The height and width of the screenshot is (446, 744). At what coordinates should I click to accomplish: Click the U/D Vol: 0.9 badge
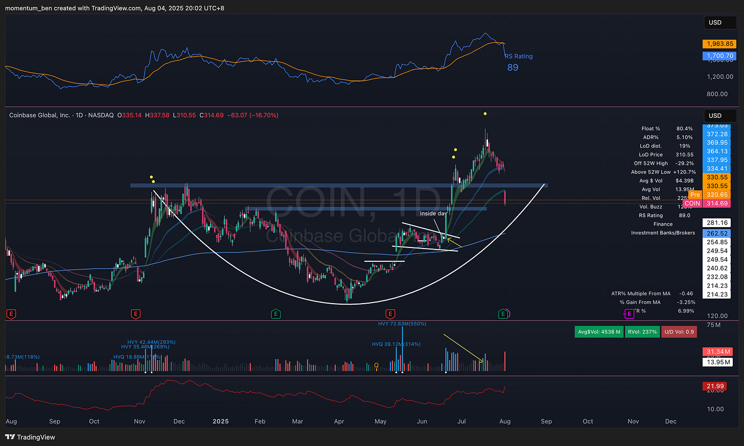coord(679,332)
